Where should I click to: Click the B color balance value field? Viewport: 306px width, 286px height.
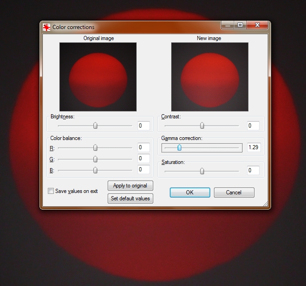pos(144,169)
